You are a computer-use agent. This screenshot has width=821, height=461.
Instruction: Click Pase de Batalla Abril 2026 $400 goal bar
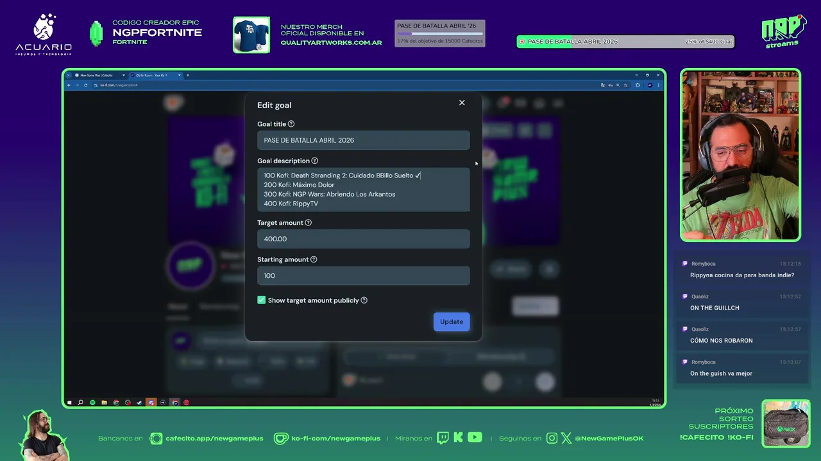click(625, 42)
